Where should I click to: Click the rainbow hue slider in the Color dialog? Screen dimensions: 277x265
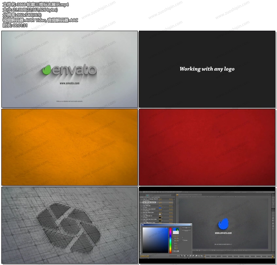[170, 240]
